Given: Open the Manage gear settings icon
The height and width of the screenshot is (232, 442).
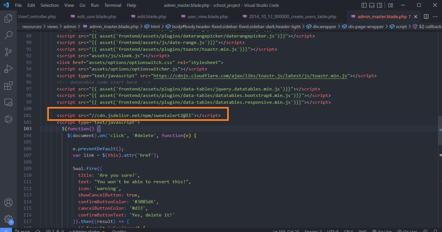Looking at the screenshot, I should (8, 219).
